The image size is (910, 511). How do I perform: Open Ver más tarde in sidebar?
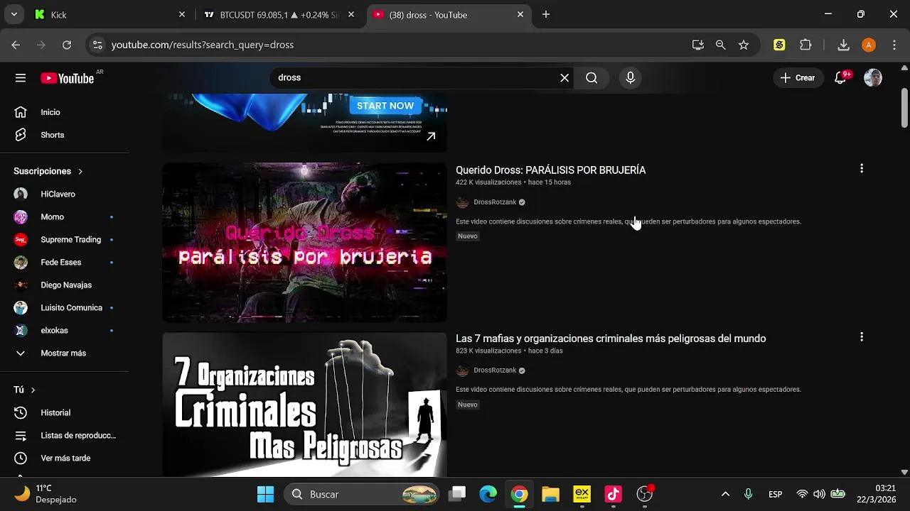(x=65, y=458)
